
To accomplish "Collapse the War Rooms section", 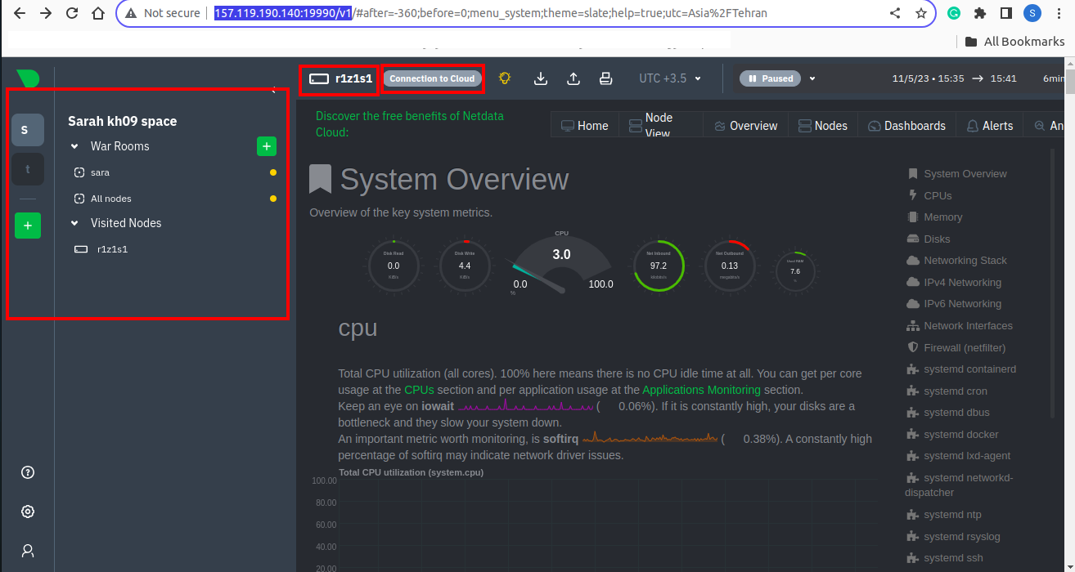I will (74, 146).
